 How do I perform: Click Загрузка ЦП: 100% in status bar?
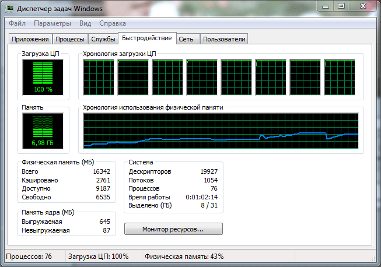click(98, 257)
